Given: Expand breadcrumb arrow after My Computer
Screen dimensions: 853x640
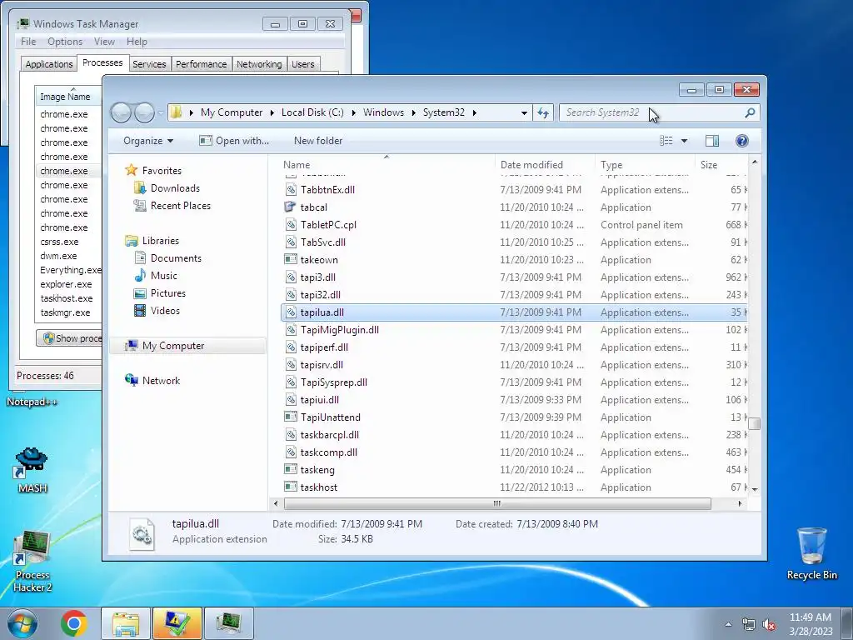Looking at the screenshot, I should 272,112.
